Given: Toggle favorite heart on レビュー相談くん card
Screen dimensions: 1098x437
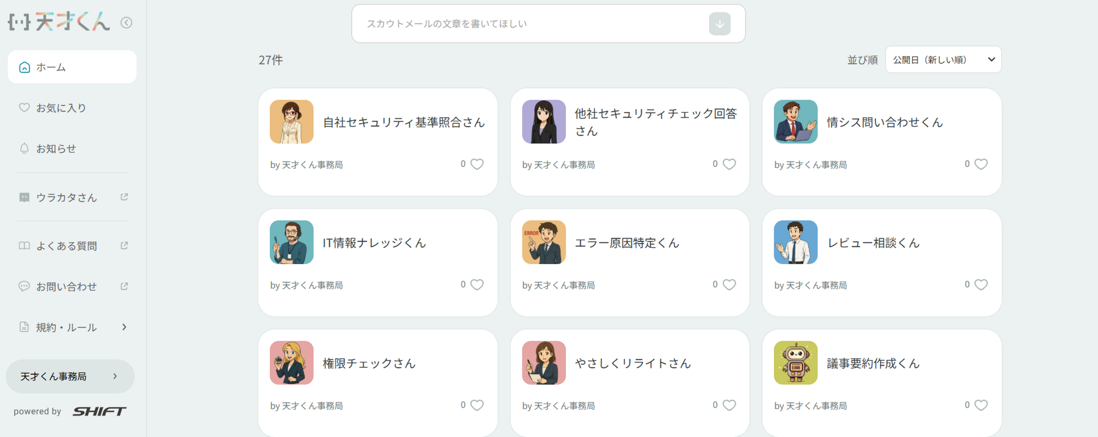Looking at the screenshot, I should pos(981,284).
